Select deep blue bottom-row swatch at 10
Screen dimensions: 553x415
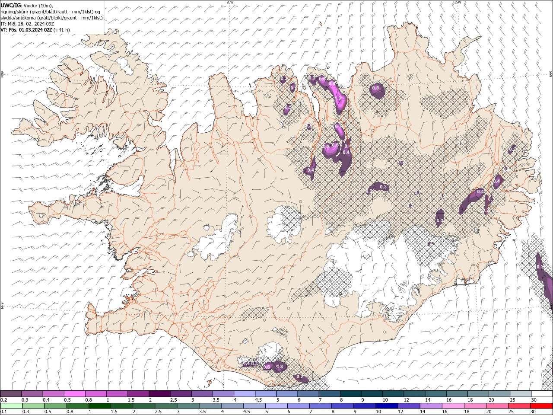386,406
